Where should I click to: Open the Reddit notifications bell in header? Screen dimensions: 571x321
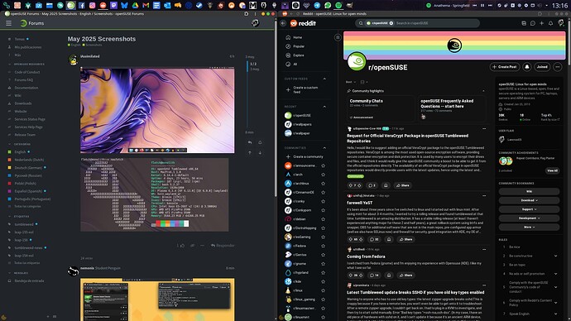550,23
